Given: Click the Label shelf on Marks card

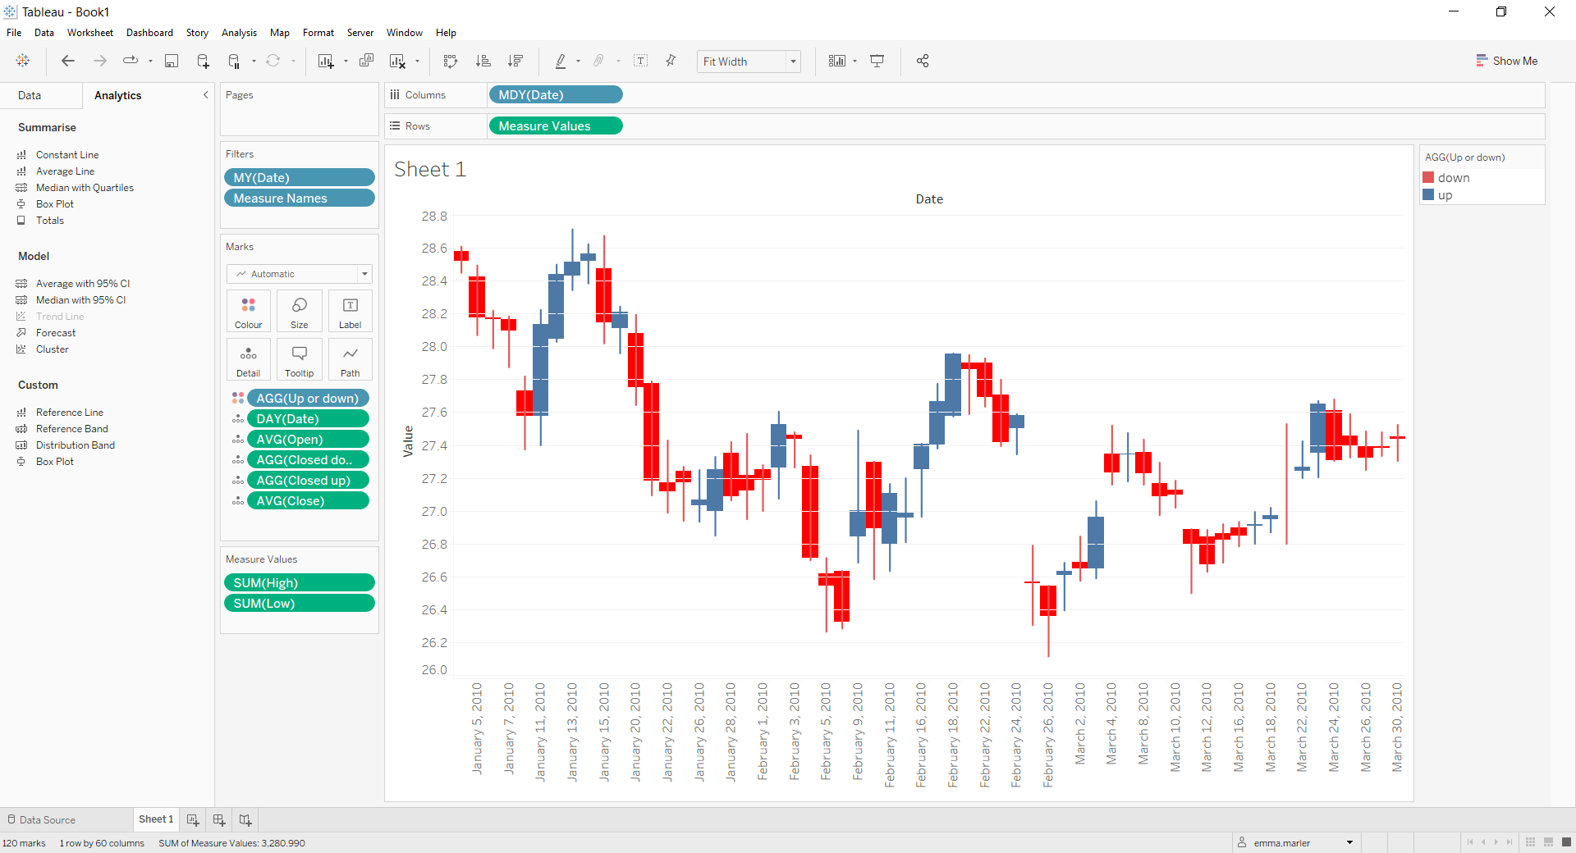Looking at the screenshot, I should coord(350,311).
